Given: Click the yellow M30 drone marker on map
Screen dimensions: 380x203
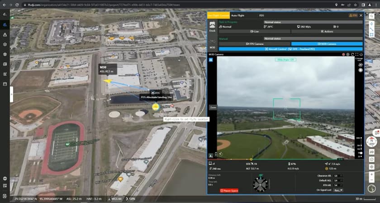Looking at the screenshot, I should [x=108, y=81].
